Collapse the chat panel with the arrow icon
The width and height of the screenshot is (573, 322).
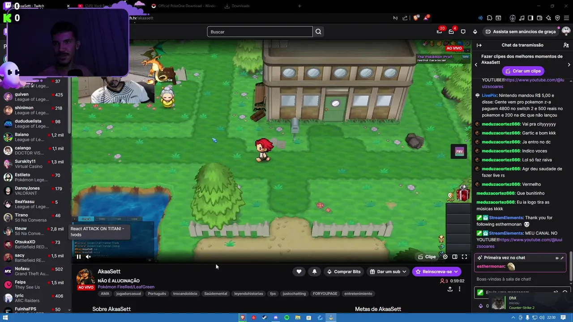click(x=479, y=45)
